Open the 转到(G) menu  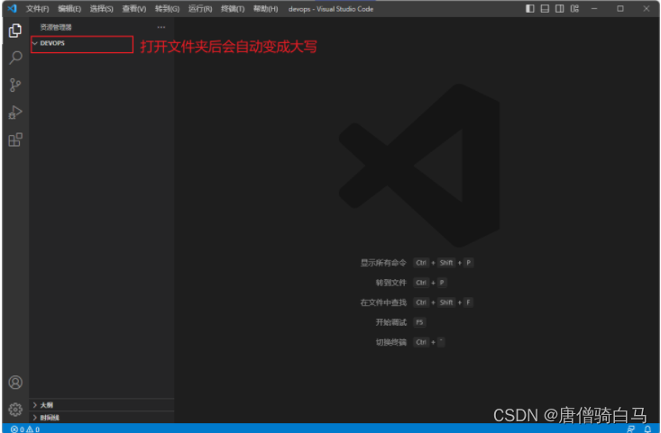[x=167, y=9]
